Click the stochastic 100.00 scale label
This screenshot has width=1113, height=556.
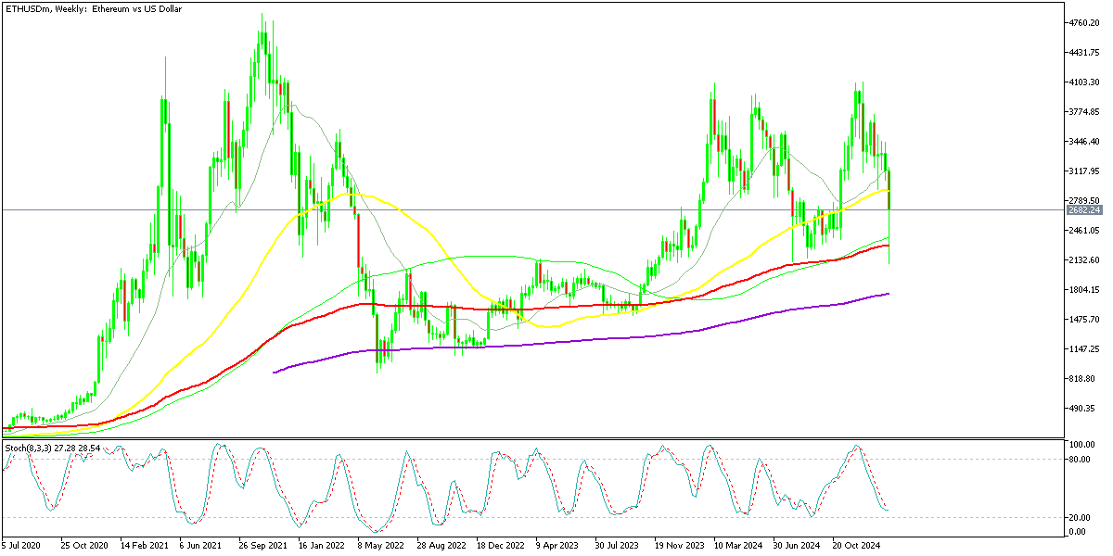1084,446
